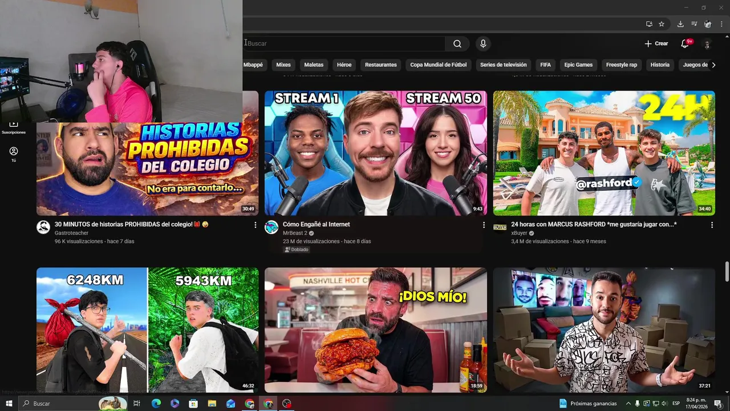The height and width of the screenshot is (411, 730).
Task: Open the MrBeast Stream 1 Stream 50 thumbnail
Action: (x=376, y=153)
